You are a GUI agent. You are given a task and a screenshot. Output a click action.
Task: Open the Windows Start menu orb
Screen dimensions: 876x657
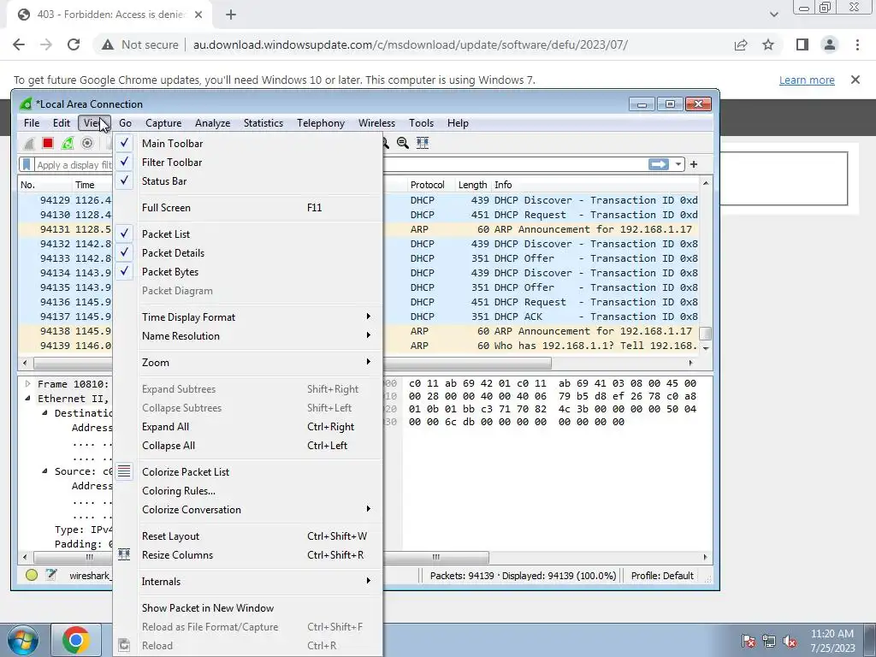click(x=23, y=640)
